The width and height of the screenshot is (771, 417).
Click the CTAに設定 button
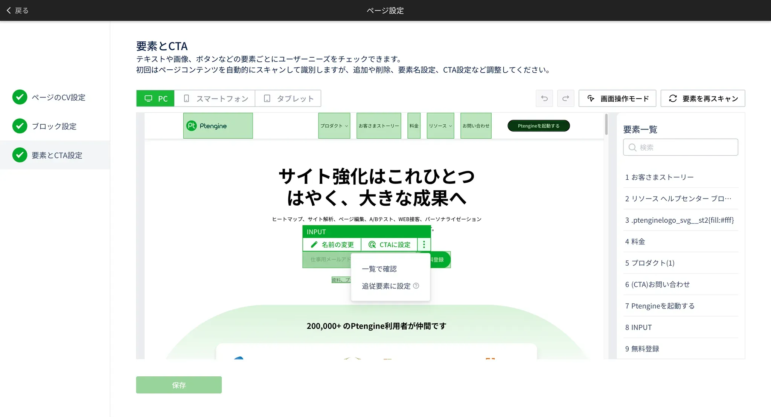pyautogui.click(x=389, y=244)
